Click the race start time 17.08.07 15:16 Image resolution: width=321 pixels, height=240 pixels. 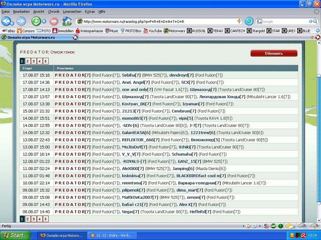(x=36, y=75)
